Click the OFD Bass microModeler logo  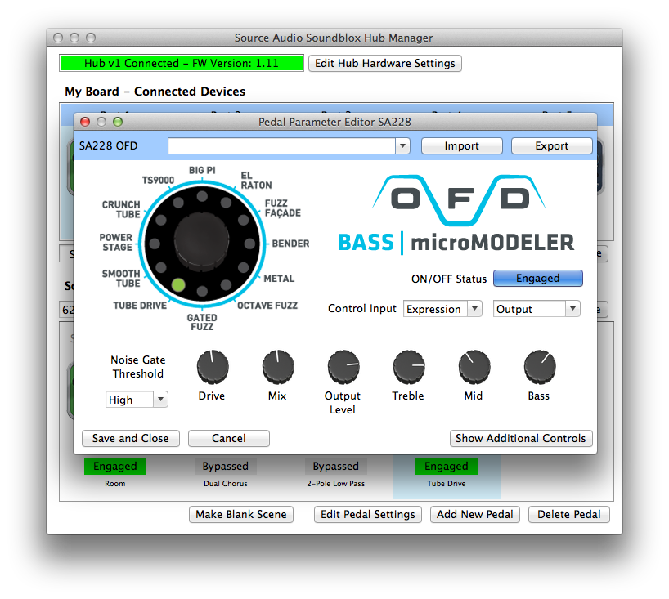pyautogui.click(x=456, y=215)
